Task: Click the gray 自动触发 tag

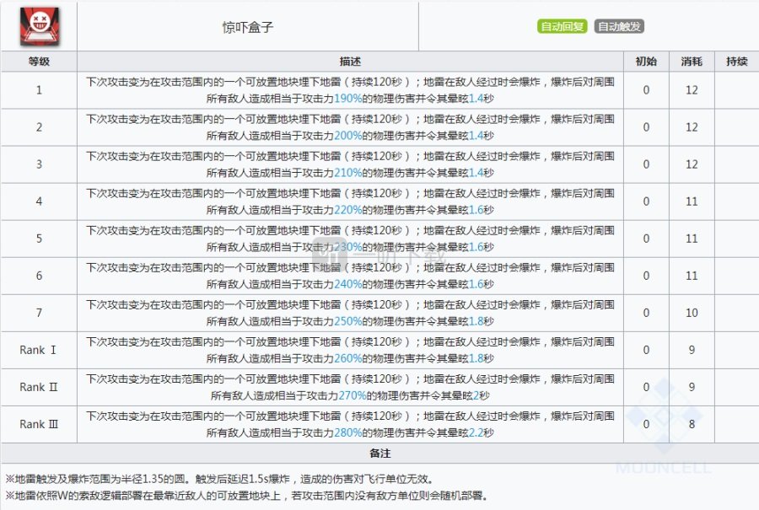Action: pos(619,27)
